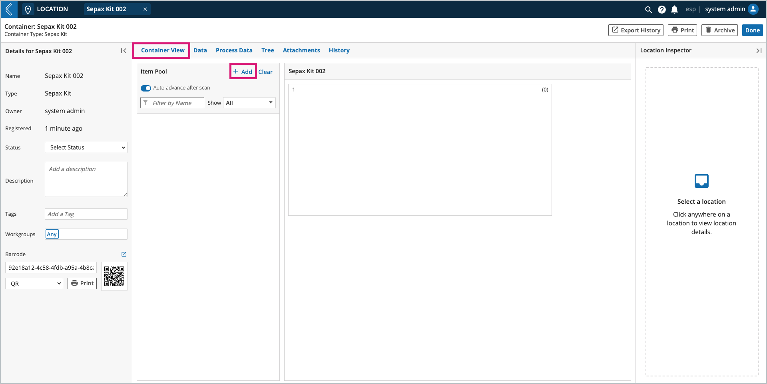Click the Sepax Kit 002 name value

[x=64, y=76]
